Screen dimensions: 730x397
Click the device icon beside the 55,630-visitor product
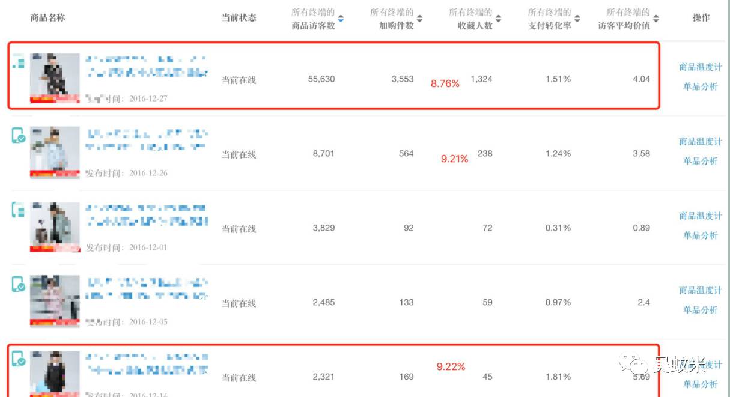tap(19, 61)
